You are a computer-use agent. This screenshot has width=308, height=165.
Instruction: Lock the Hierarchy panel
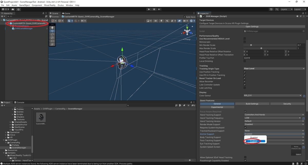point(43,13)
